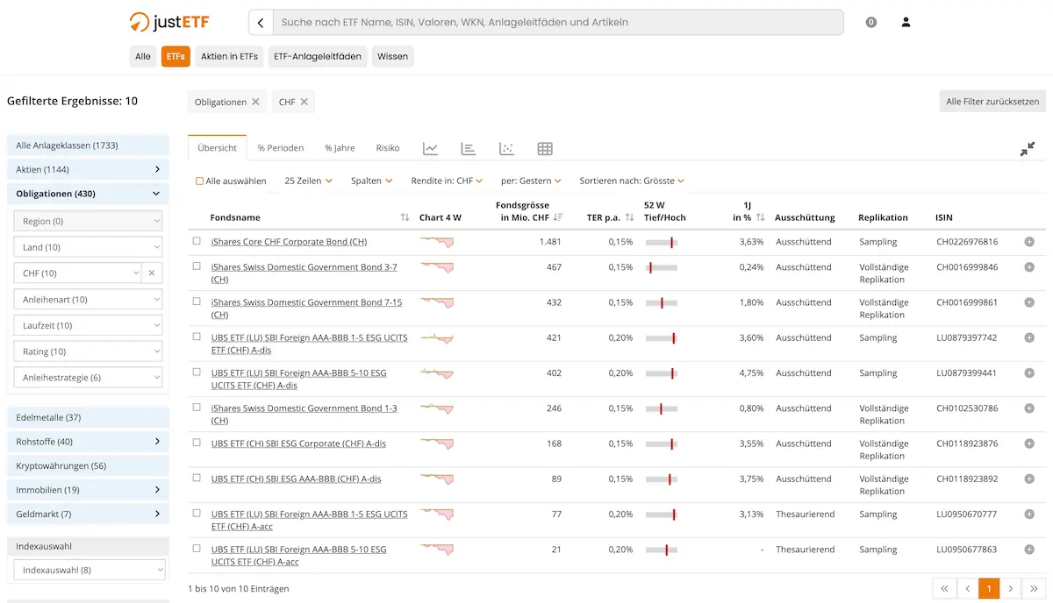Screen dimensions: 1053x603
Task: Switch to bar chart view icon
Action: click(x=469, y=149)
